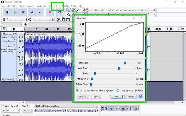
Task: Click the Preview button in Compressor
Action: pyautogui.click(x=96, y=97)
